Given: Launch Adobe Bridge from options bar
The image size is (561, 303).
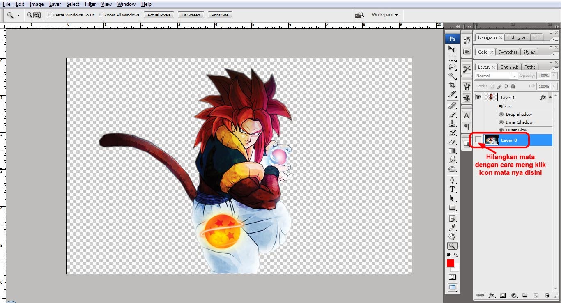Looking at the screenshot, I should tap(359, 15).
